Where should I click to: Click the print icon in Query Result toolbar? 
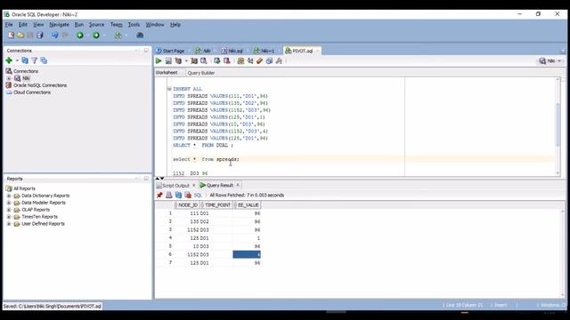tap(168, 196)
